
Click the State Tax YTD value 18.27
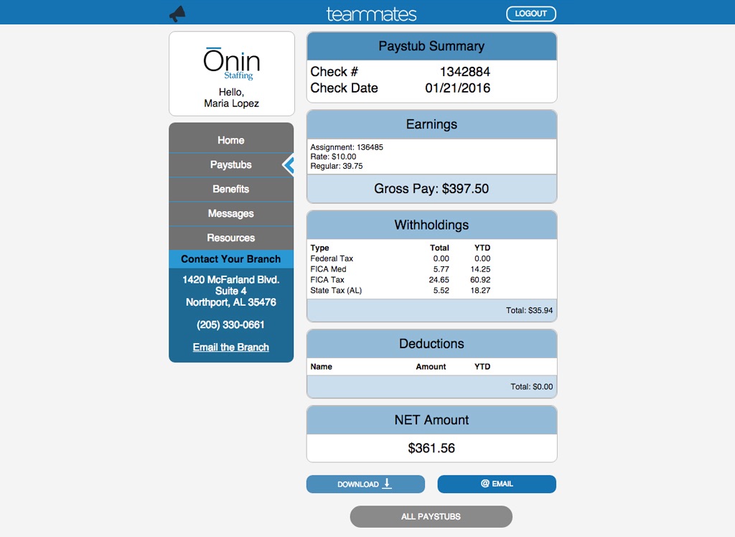(480, 291)
